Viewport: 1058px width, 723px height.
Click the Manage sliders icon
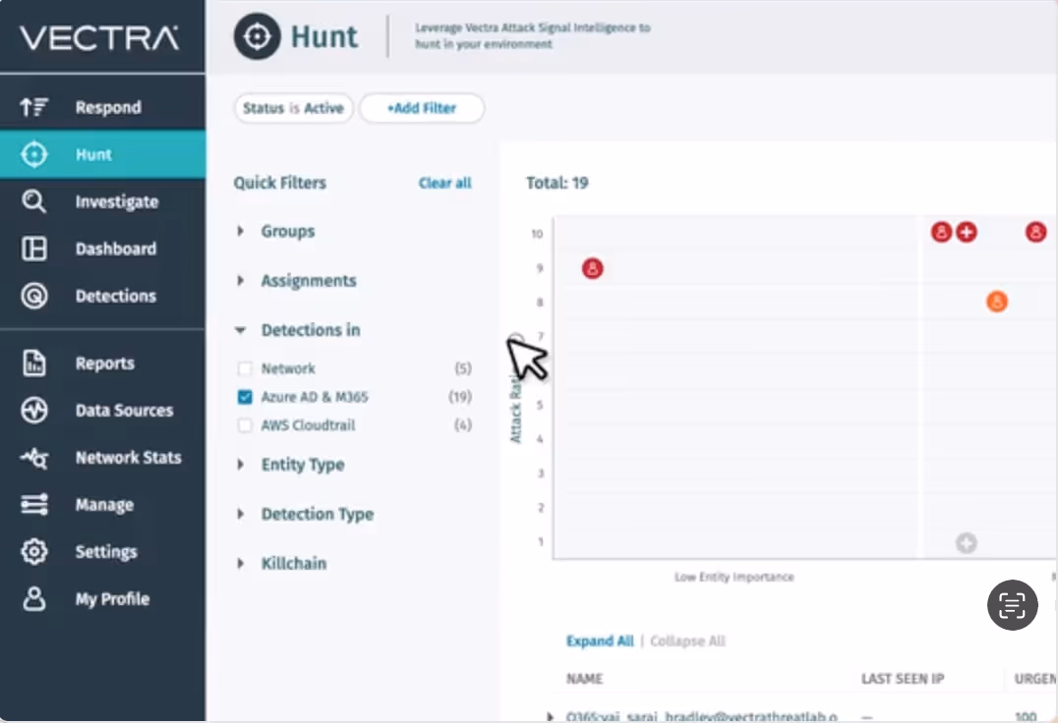tap(33, 505)
